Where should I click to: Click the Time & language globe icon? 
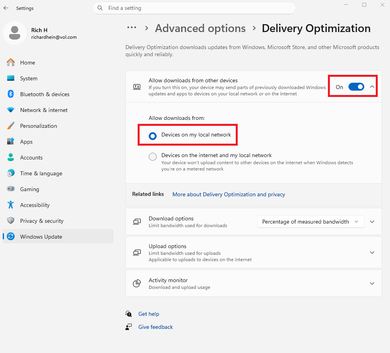pyautogui.click(x=11, y=173)
